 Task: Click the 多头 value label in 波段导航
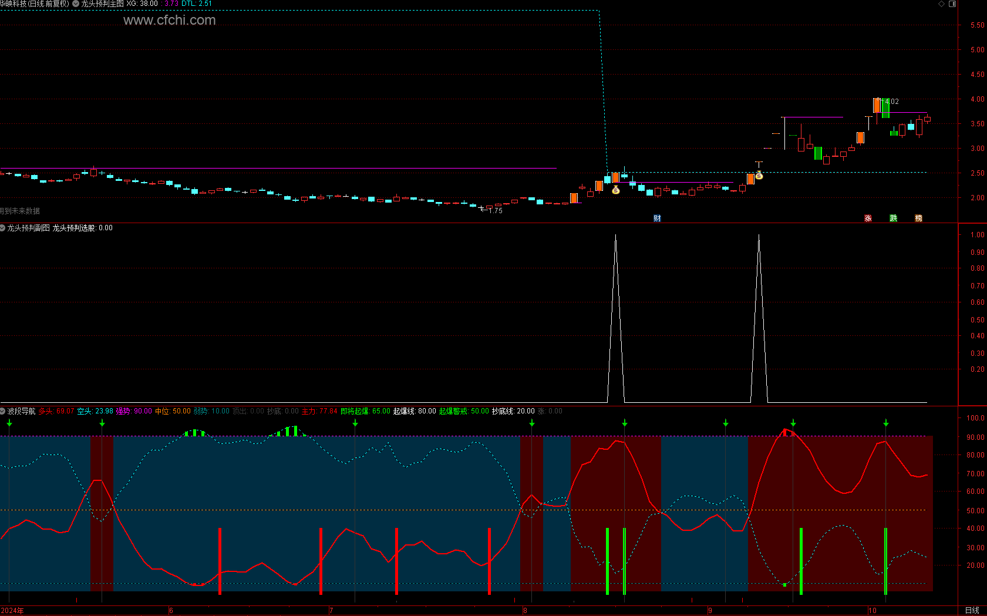56,411
